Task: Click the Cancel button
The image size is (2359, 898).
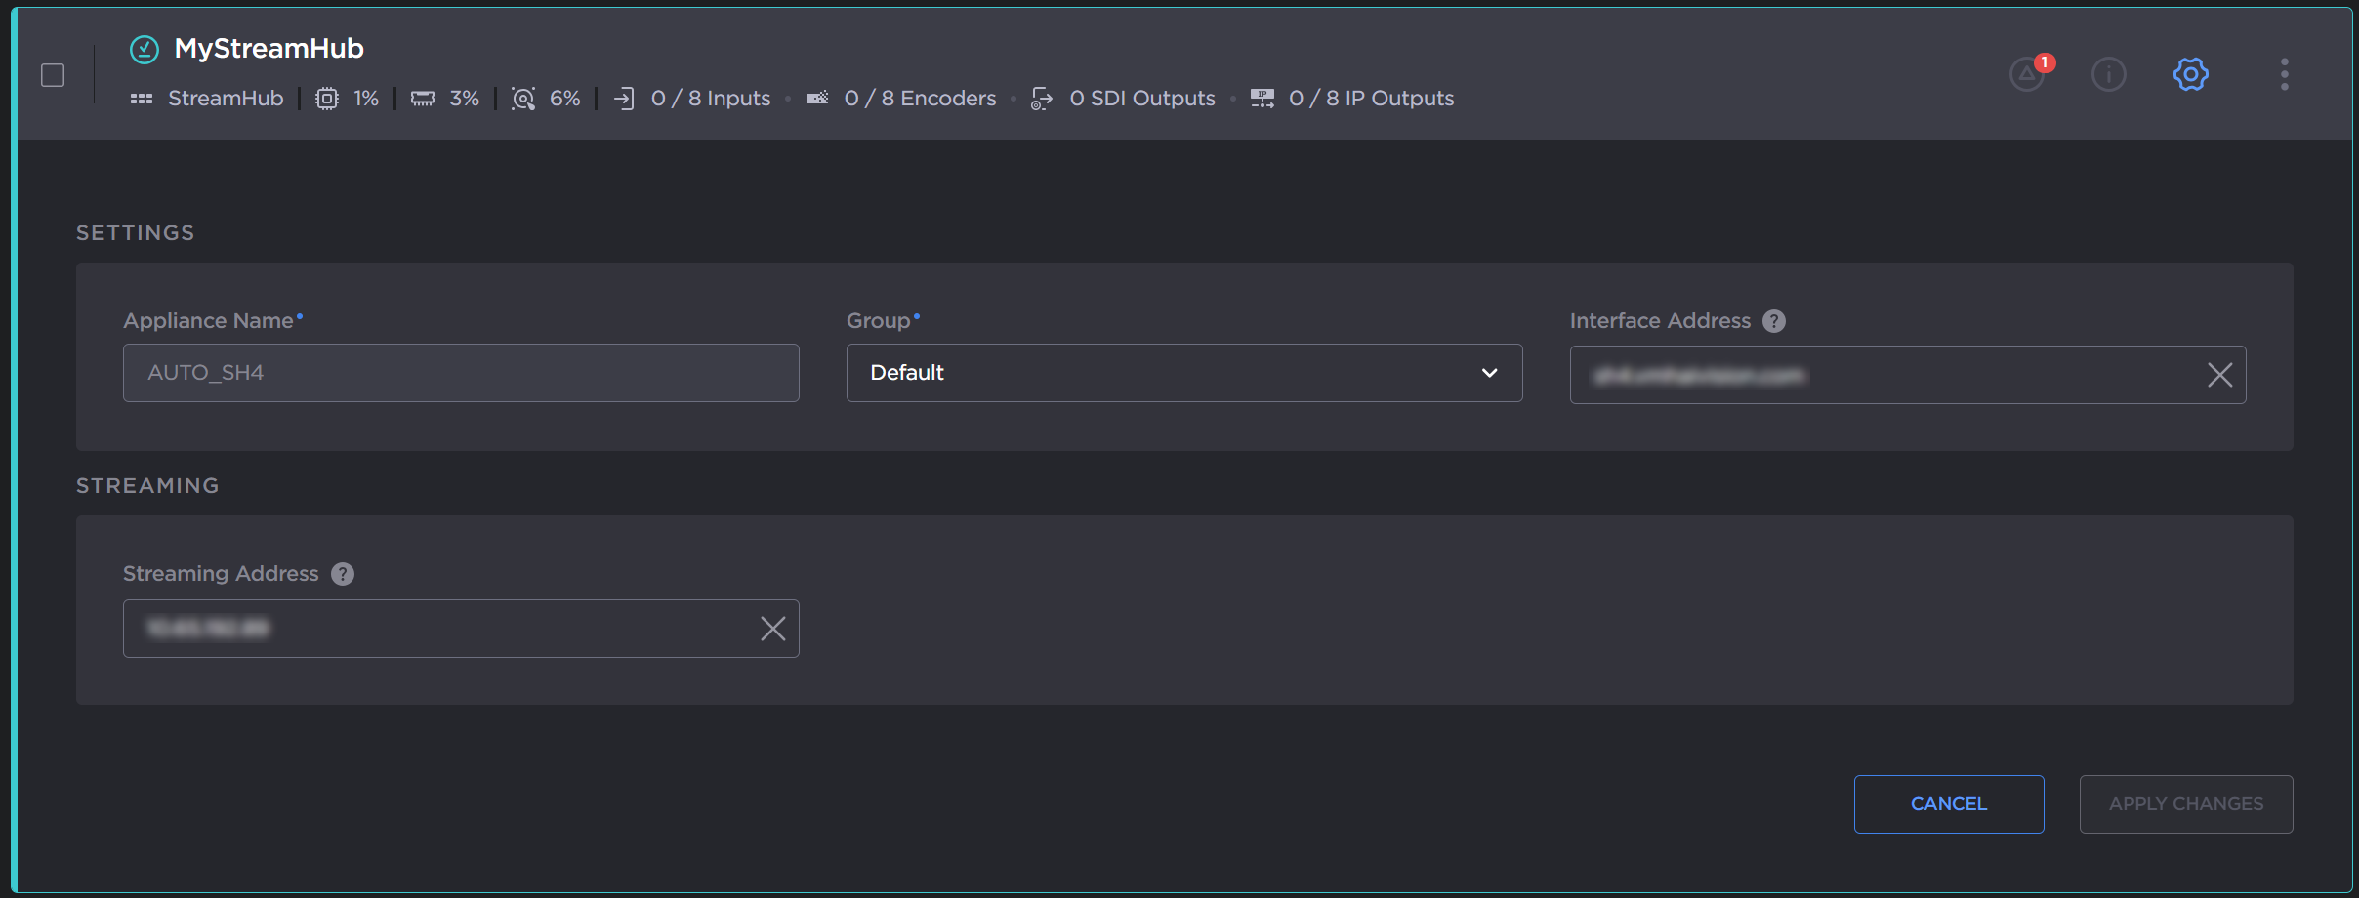Action: pyautogui.click(x=1949, y=804)
